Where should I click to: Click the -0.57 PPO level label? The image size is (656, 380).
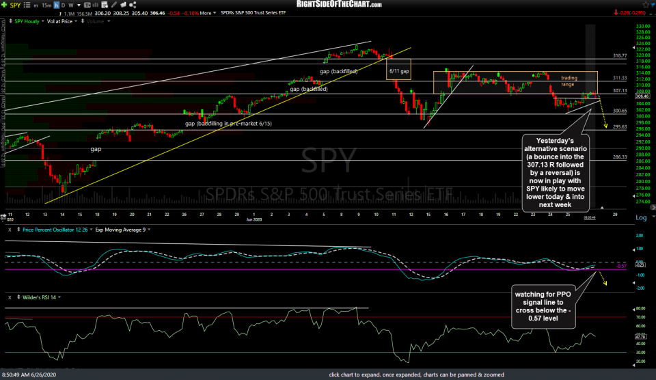coord(621,266)
